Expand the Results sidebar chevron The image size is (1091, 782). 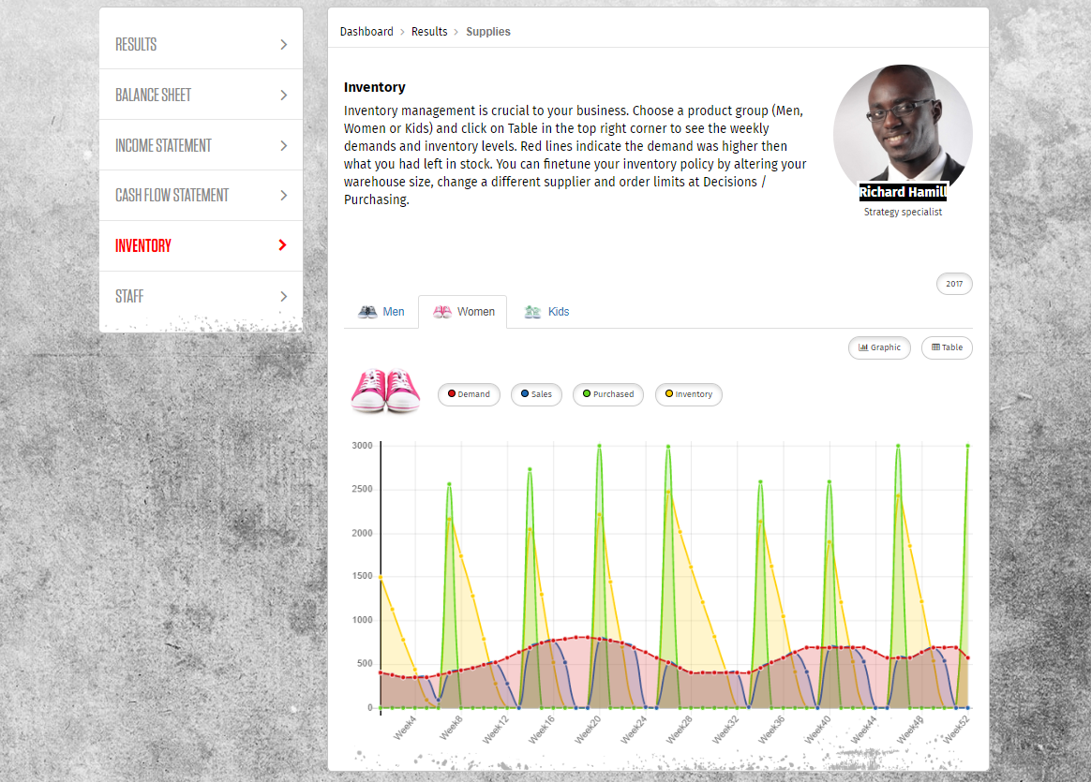pos(283,45)
